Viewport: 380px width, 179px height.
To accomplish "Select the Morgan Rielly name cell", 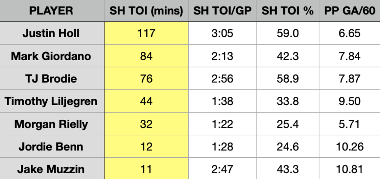I will click(51, 124).
